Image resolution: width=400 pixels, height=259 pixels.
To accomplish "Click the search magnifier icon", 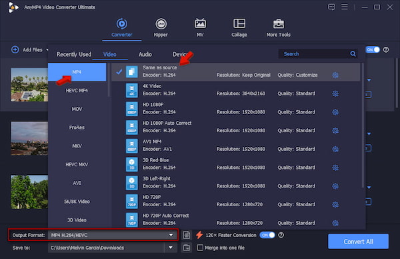I will 353,53.
